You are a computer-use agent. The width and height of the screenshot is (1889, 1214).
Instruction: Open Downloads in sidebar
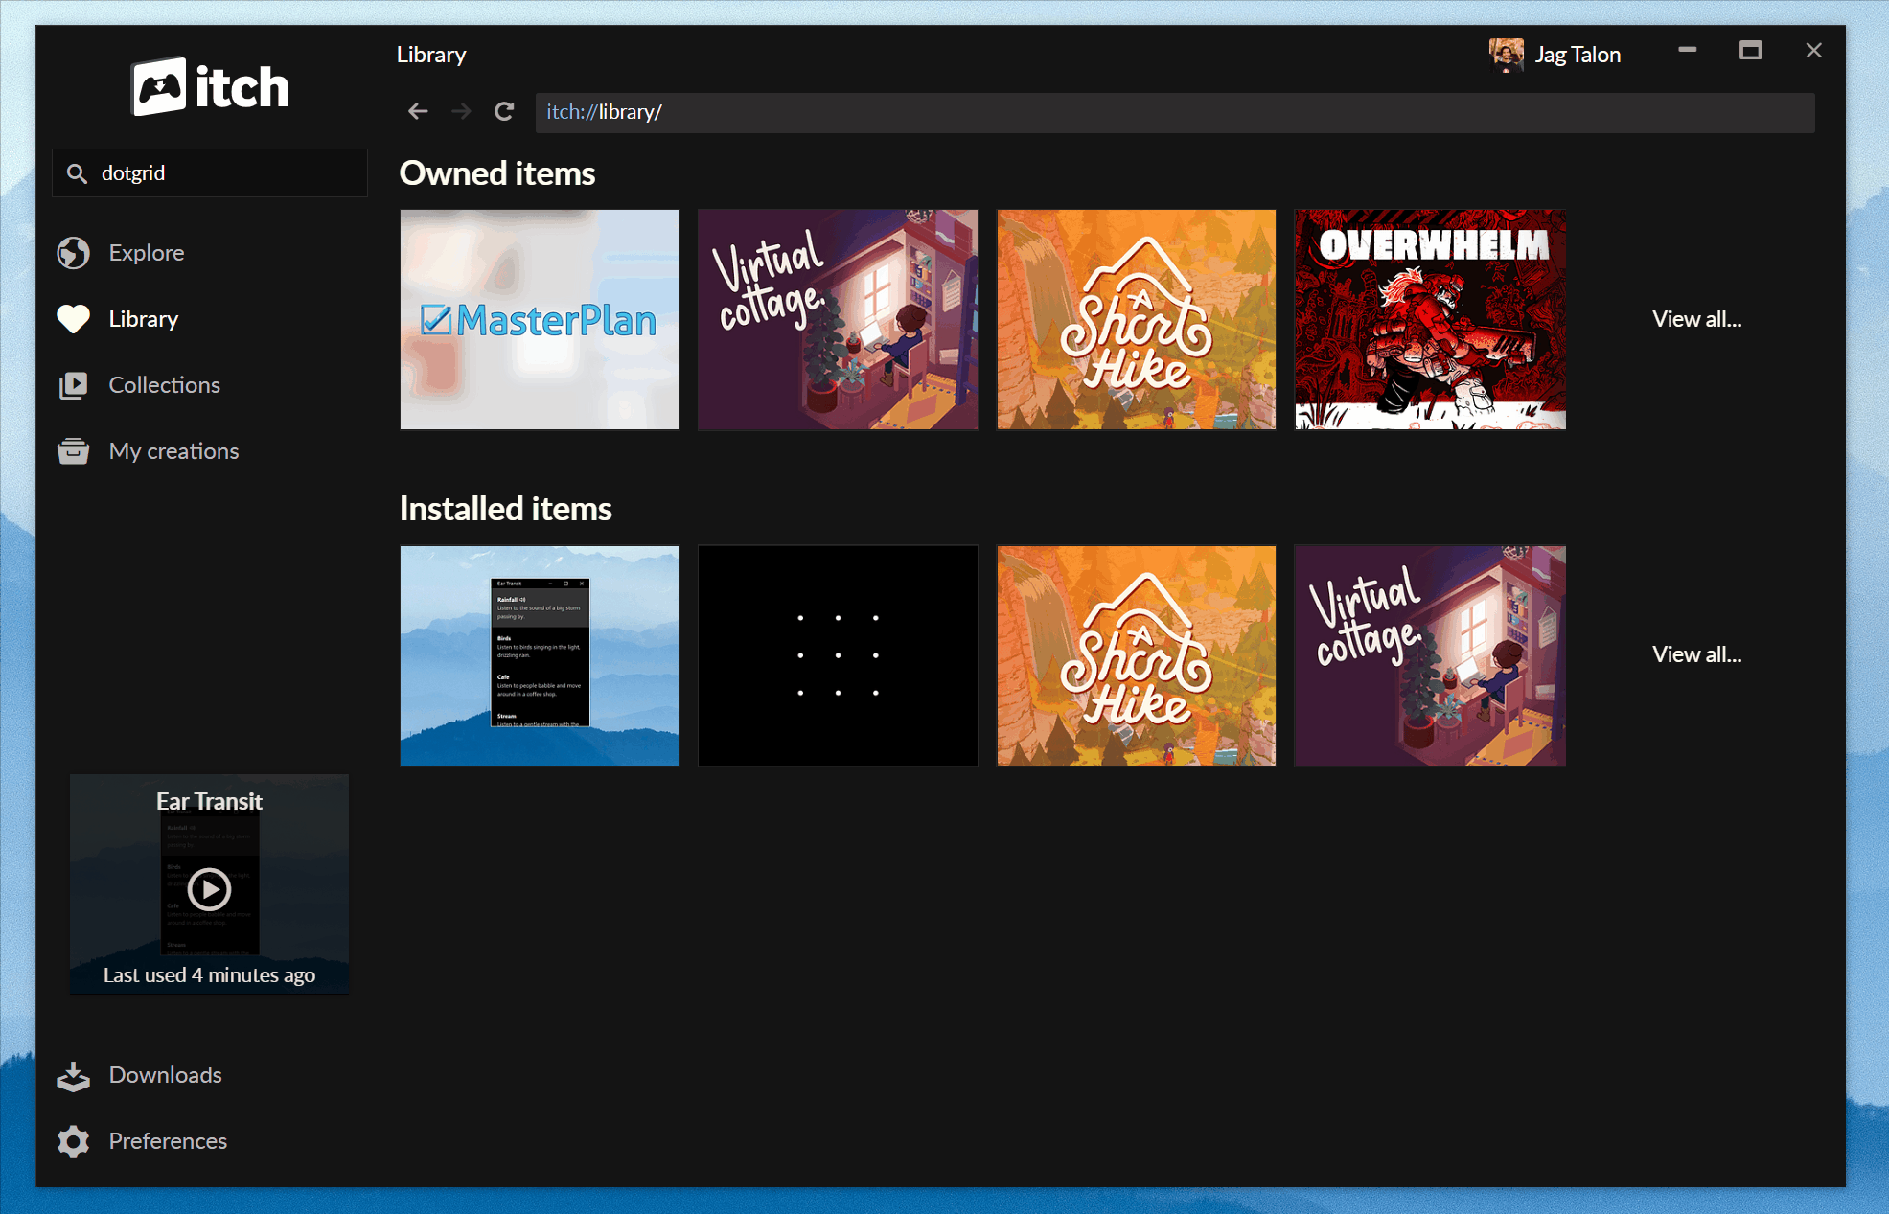point(165,1075)
